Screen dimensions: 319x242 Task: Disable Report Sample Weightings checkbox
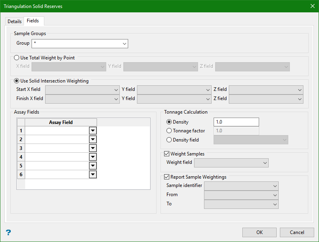167,177
